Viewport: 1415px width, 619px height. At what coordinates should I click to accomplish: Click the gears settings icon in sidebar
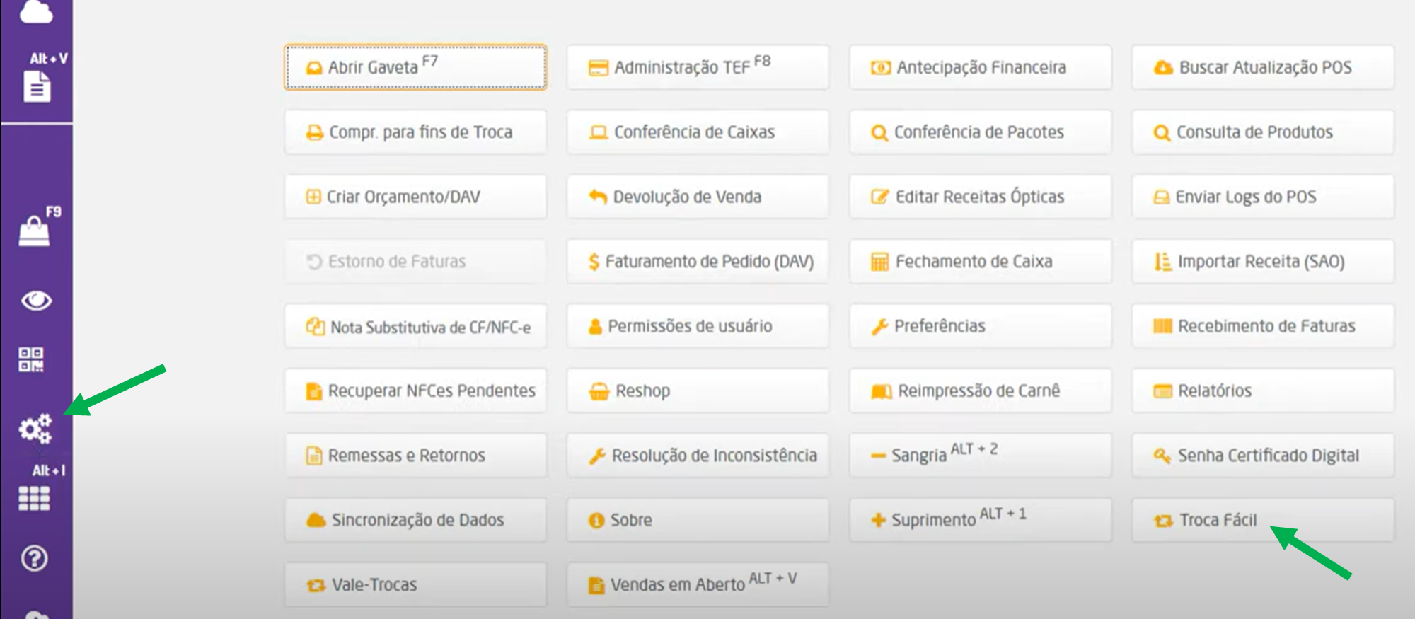pyautogui.click(x=35, y=429)
